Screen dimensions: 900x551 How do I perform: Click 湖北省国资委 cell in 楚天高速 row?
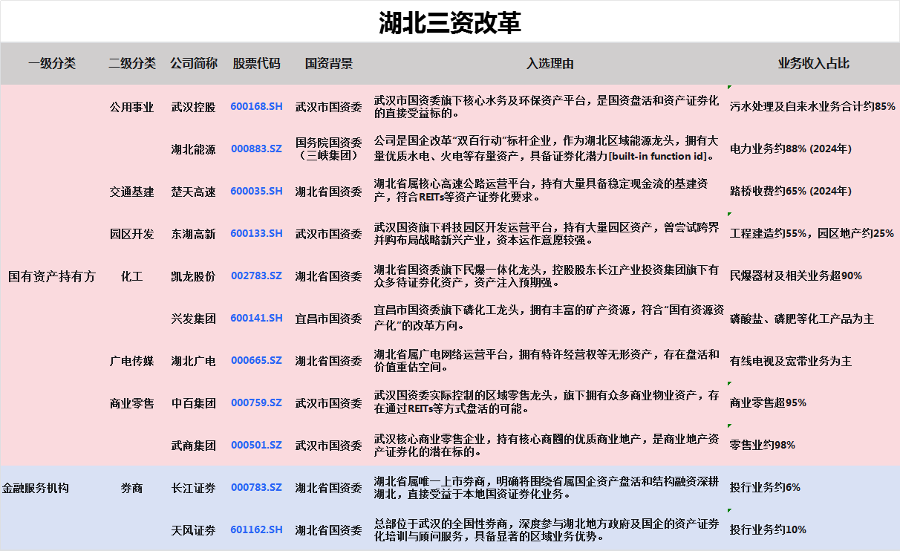329,192
